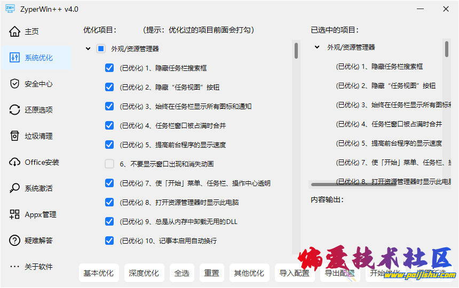Screen dimensions: 459x288
Task: Click the 疑难解答 question mark icon
Action: click(15, 241)
